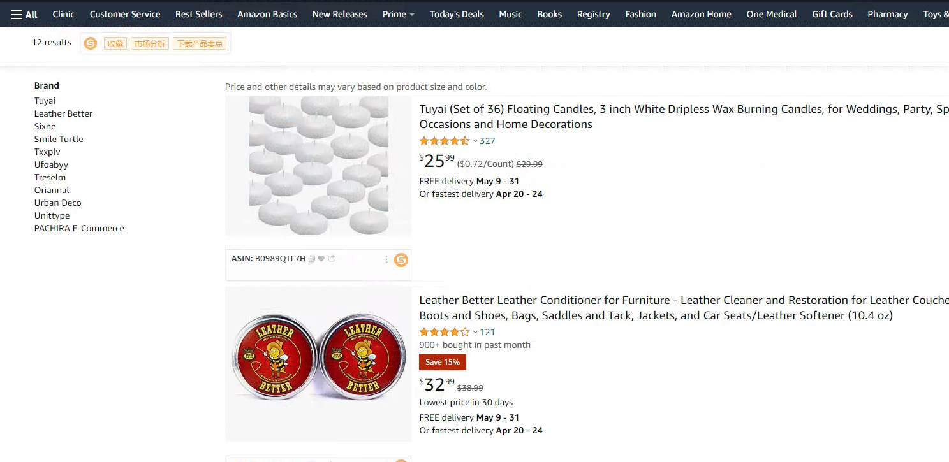Screen dimensions: 949x462
Task: Open the All hamburger menu
Action: 24,14
